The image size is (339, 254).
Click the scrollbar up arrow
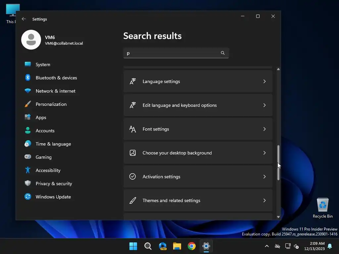pos(278,69)
